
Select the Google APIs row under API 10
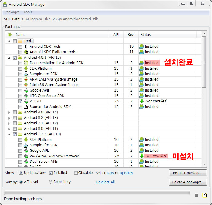(x=104, y=151)
